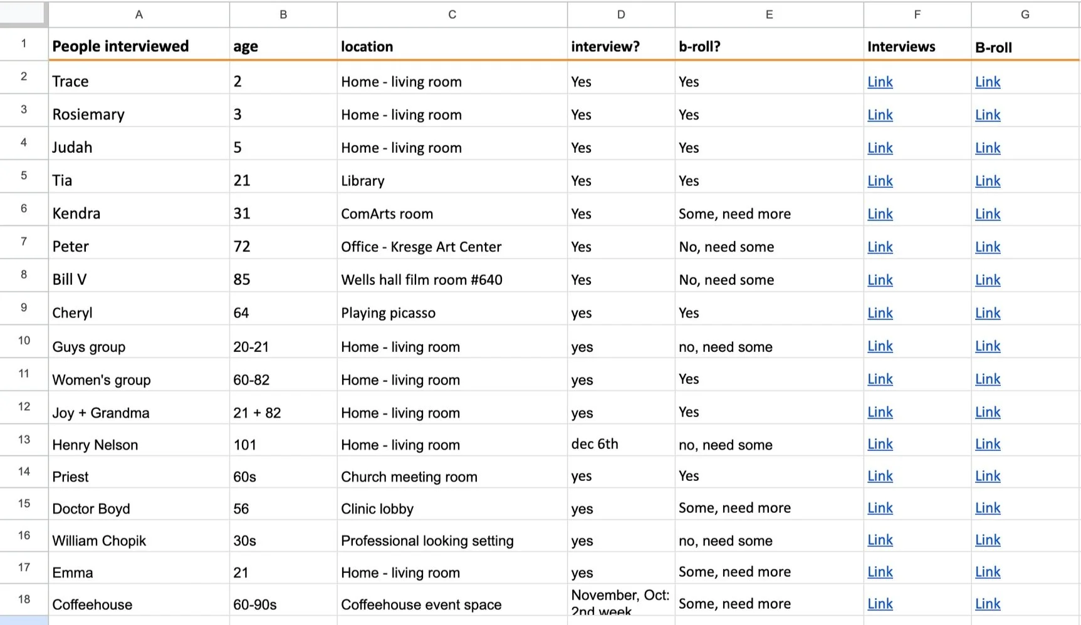The height and width of the screenshot is (625, 1081).
Task: Click the select-all corner box
Action: (x=24, y=14)
